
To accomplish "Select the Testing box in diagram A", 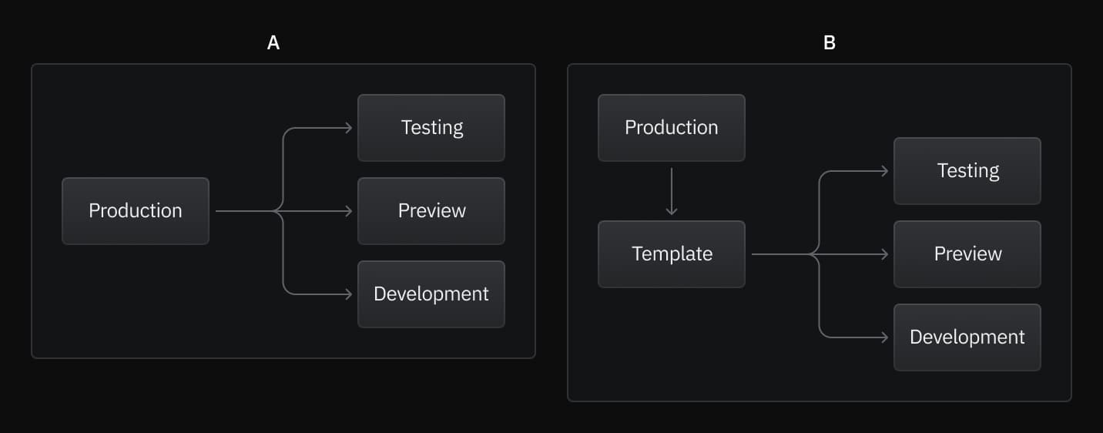I will [x=431, y=128].
